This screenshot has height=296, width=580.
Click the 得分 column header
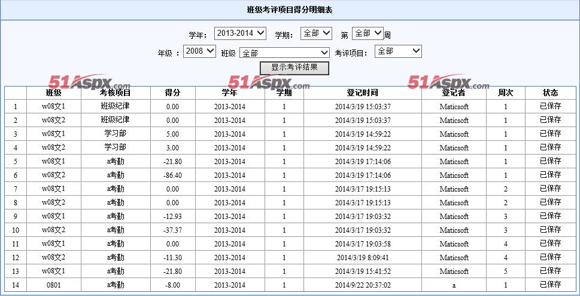pos(173,93)
